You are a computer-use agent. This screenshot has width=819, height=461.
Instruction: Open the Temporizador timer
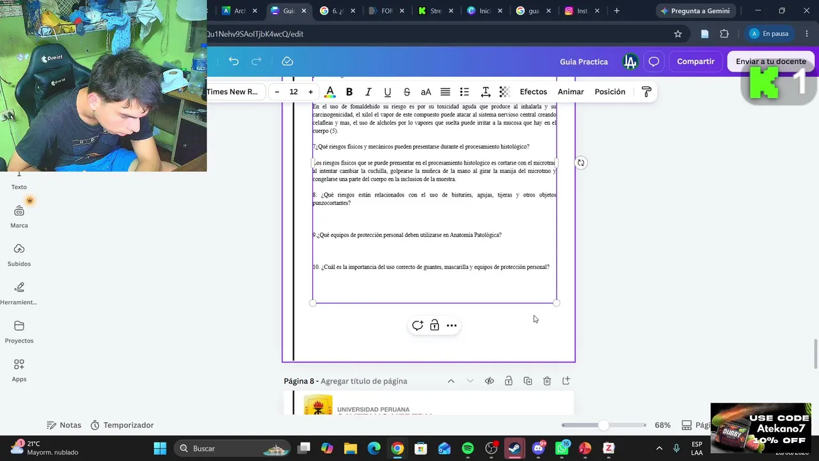tap(122, 425)
